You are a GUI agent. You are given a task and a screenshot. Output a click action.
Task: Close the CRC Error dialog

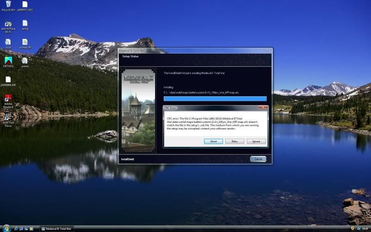(262, 108)
